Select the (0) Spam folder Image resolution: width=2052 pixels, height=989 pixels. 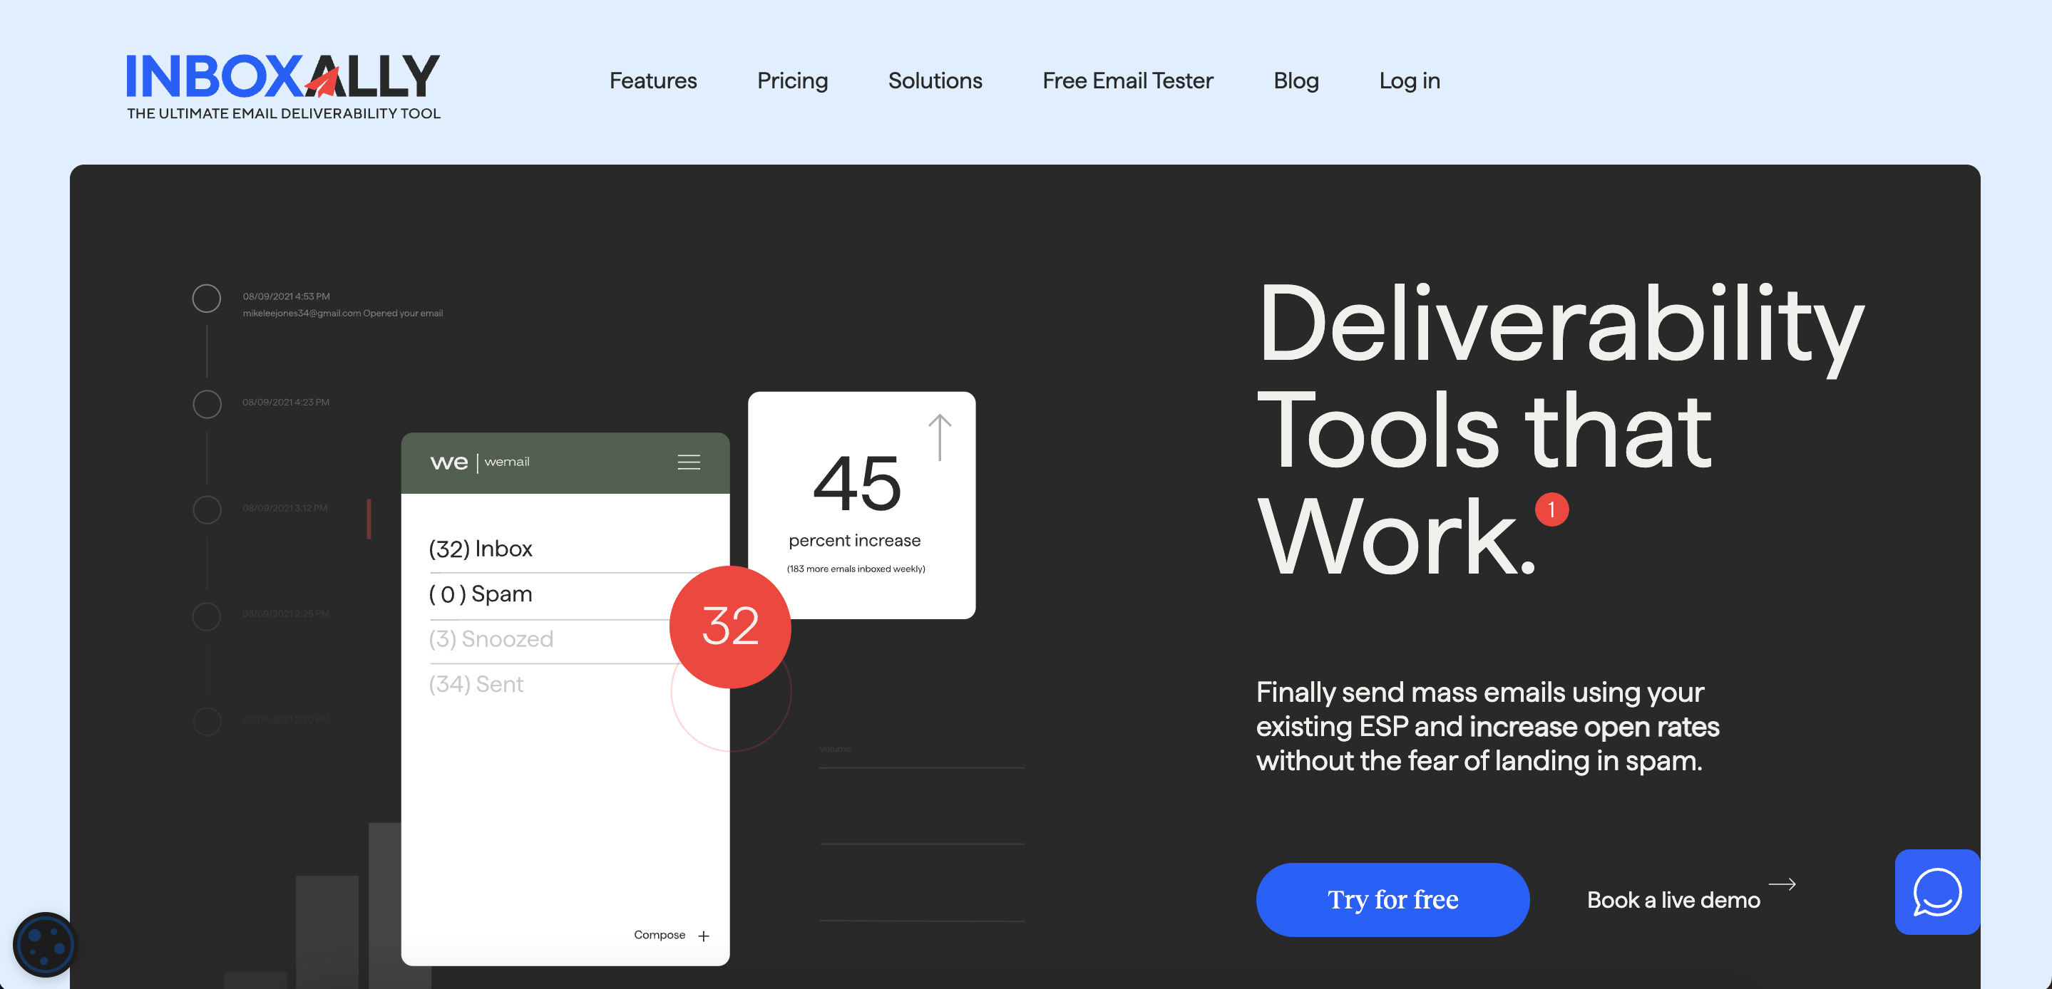coord(481,594)
